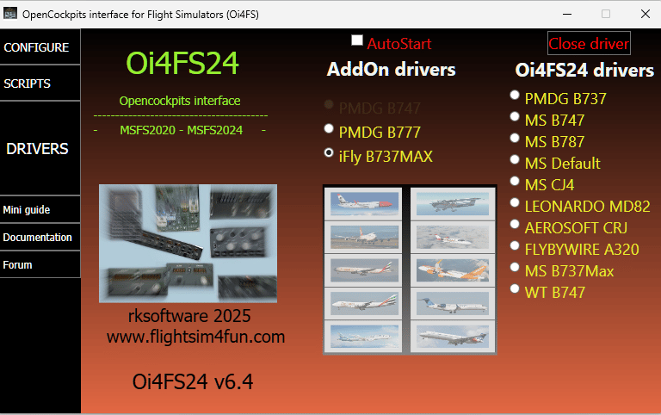Pick the MS B787 driver option
Image resolution: width=661 pixels, height=415 pixels.
coord(515,138)
